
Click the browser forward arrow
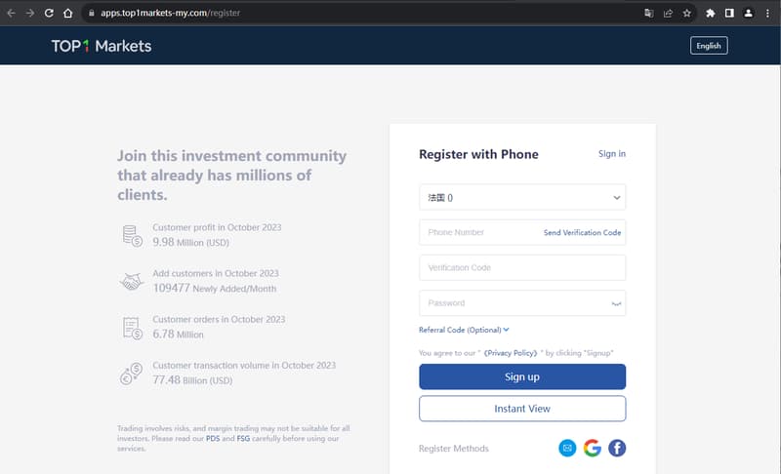click(x=30, y=14)
